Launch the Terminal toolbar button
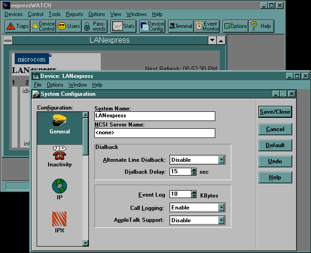This screenshot has width=311, height=253. (x=181, y=26)
